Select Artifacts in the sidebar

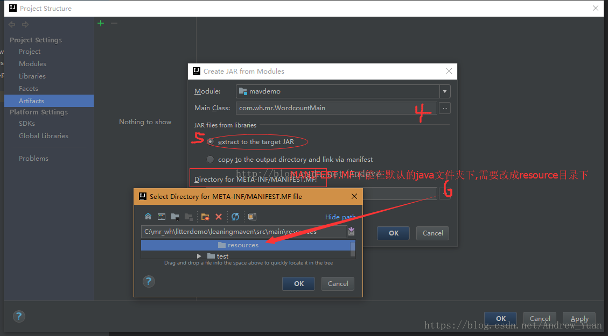click(x=49, y=101)
